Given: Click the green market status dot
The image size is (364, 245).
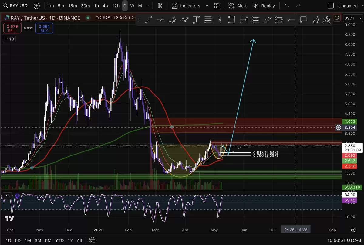Looking at the screenshot, I should [x=88, y=18].
